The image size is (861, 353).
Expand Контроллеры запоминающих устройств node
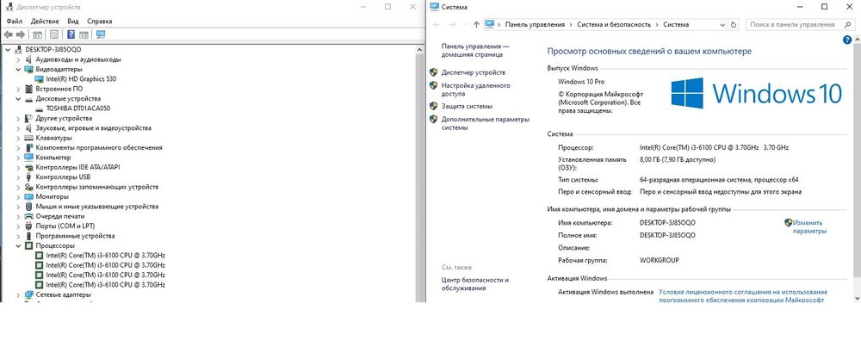(x=18, y=187)
